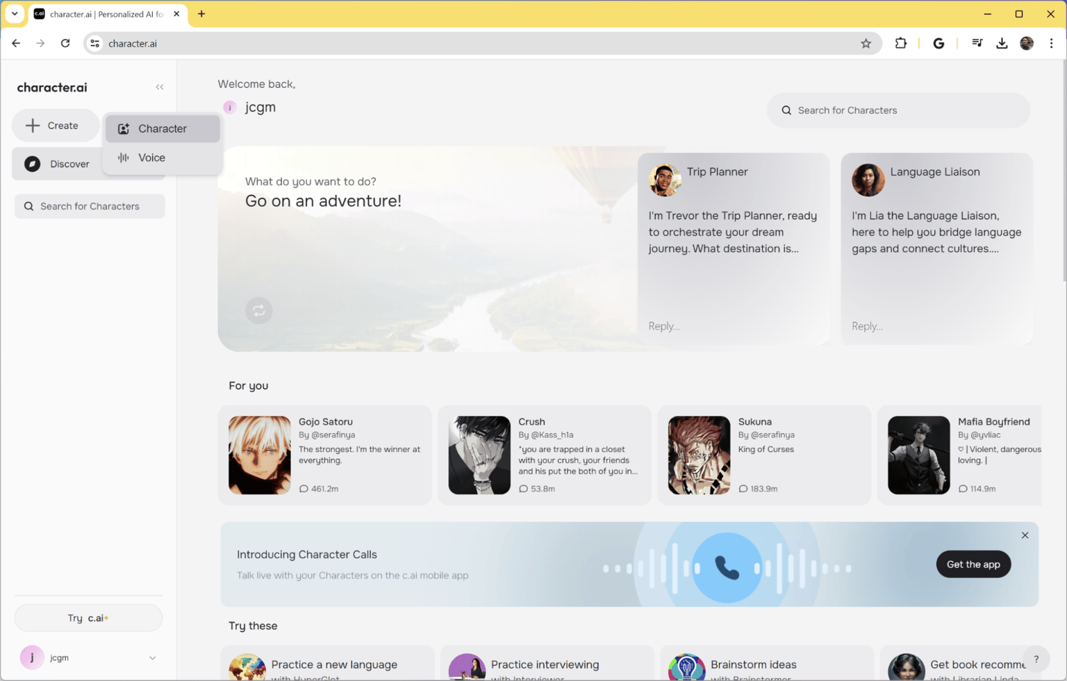
Task: Open Practice a new language suggestion
Action: [x=327, y=664]
